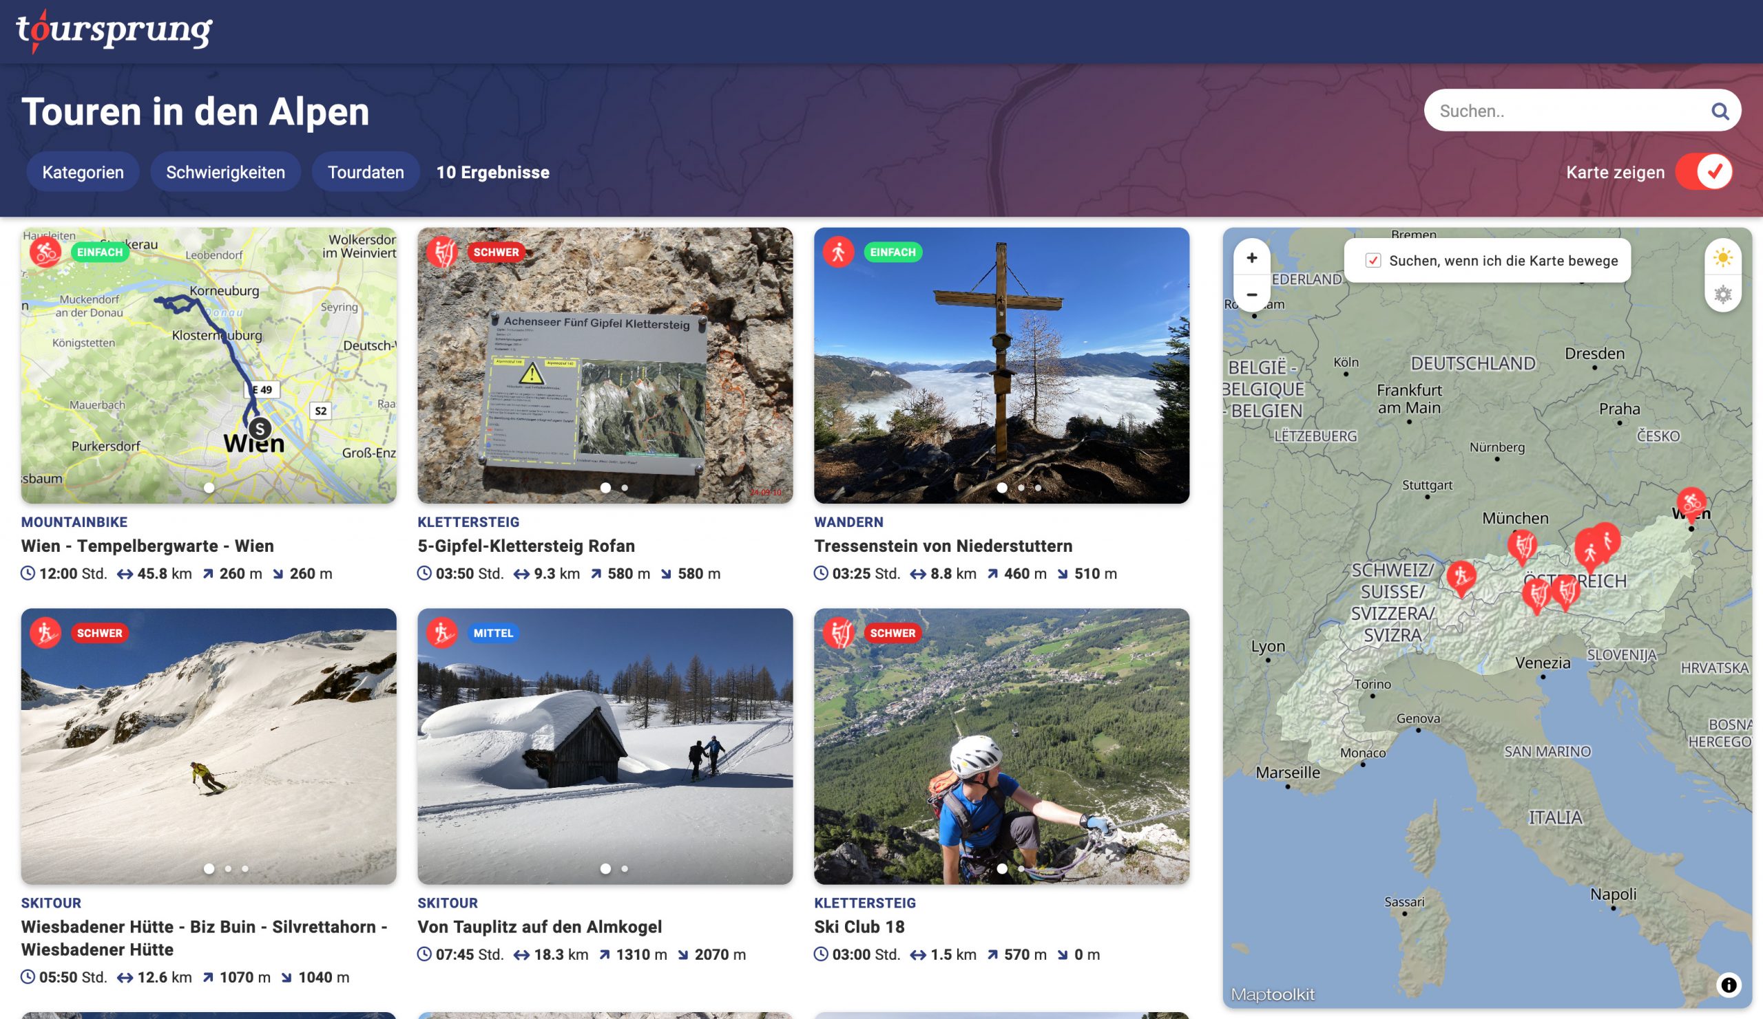
Task: Open 'Von Tauplitz auf den Almkogel' tour
Action: (539, 927)
